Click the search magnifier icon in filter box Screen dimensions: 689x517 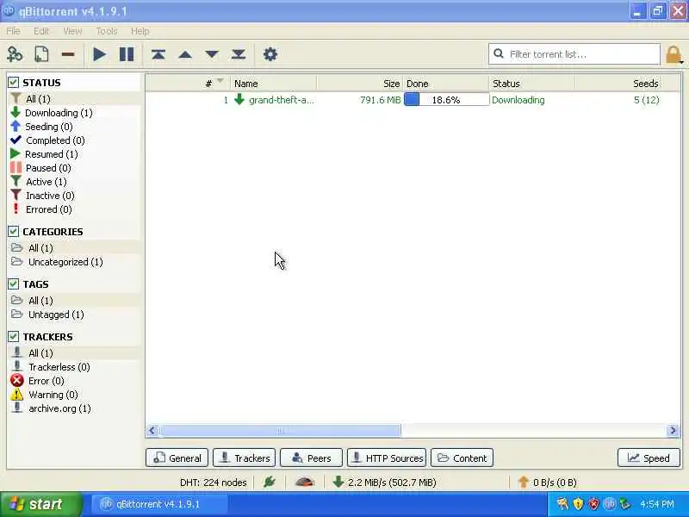[x=499, y=53]
